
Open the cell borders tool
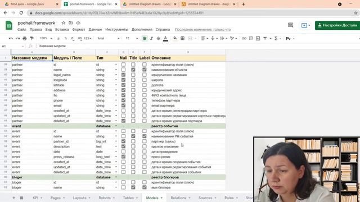182,39
